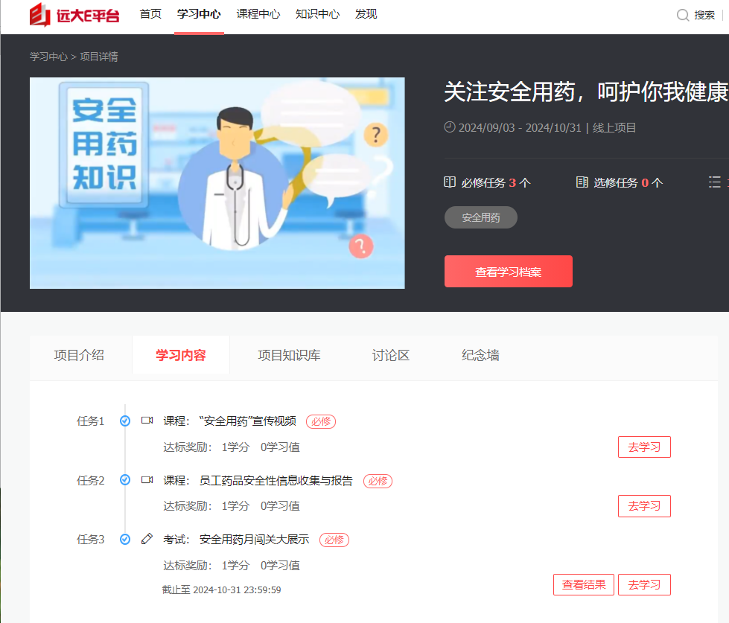Click the 任务3 completion checkmark
This screenshot has width=729, height=623.
point(125,539)
